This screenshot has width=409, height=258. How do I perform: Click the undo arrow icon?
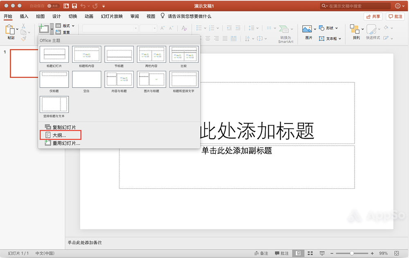(x=83, y=6)
